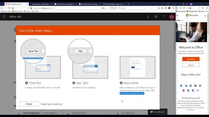Screen dimensions: 209x117
Task: Click the 'Stay online' step heading
Action: [131, 83]
